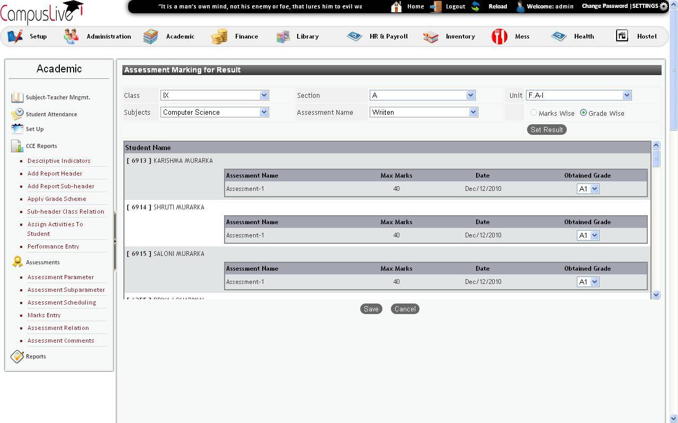Open the Unit dropdown showing F.A-I
The height and width of the screenshot is (423, 678).
pyautogui.click(x=578, y=95)
